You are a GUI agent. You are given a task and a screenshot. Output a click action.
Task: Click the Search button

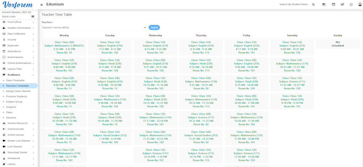pyautogui.click(x=154, y=28)
